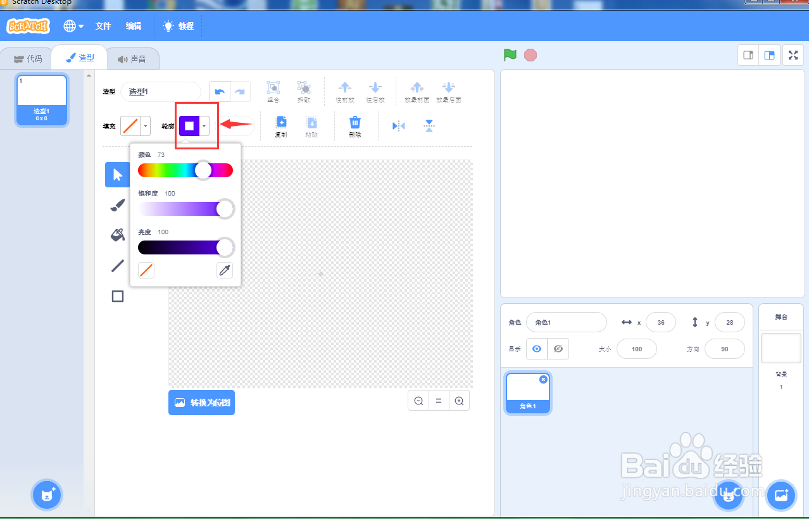This screenshot has height=519, width=809.
Task: Select the Fill (paint bucket) tool
Action: (x=117, y=235)
